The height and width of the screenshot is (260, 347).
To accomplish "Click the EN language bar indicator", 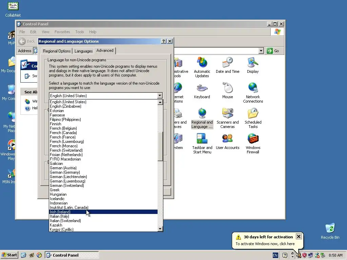I will pyautogui.click(x=275, y=255).
